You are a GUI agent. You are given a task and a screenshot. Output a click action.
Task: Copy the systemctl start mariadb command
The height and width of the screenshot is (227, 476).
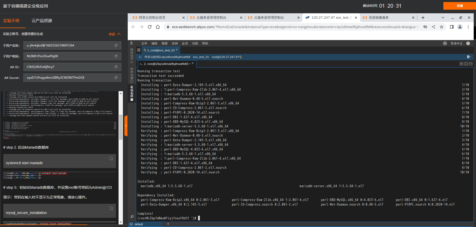pyautogui.click(x=111, y=158)
